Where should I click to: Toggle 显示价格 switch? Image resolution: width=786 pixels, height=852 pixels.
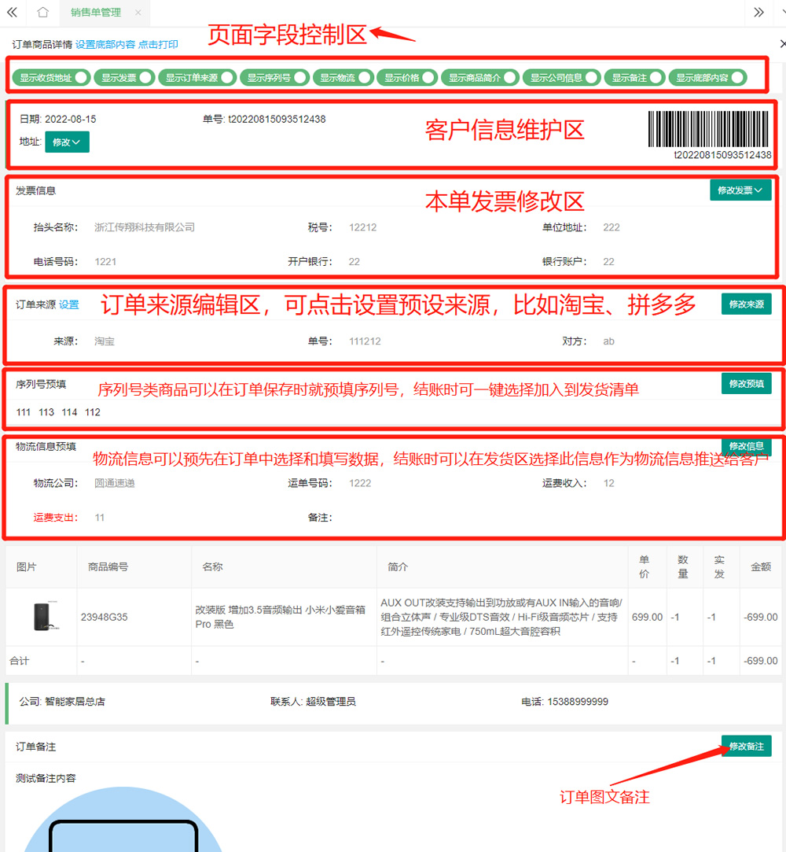(x=406, y=78)
